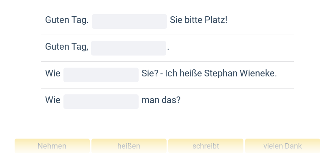Viewport: 334px width, 167px height.
Task: Click the blank before "Sie? - Ich heiße"
Action: point(101,75)
